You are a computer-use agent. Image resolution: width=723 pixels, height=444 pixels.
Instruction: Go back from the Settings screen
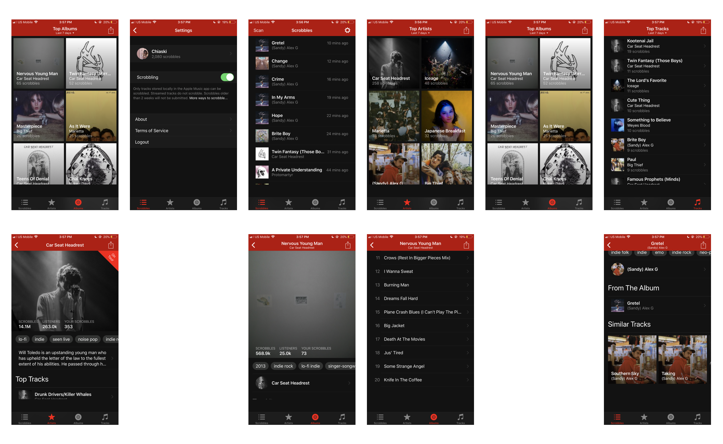coord(135,30)
